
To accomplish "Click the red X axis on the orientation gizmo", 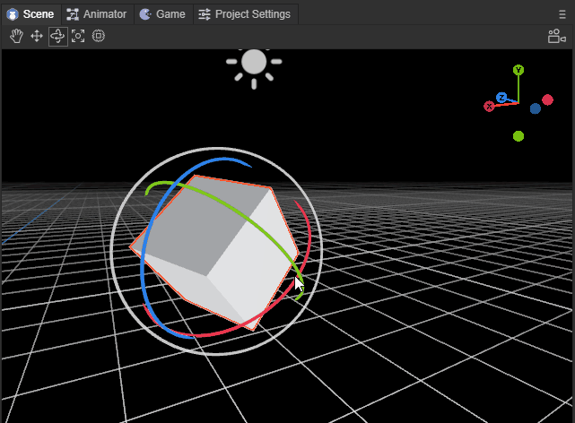I will [x=490, y=107].
